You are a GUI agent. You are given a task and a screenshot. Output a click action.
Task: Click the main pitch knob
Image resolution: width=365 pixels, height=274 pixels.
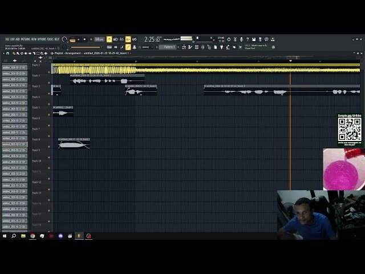[64, 47]
